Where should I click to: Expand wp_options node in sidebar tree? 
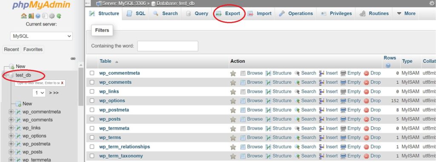click(x=11, y=136)
